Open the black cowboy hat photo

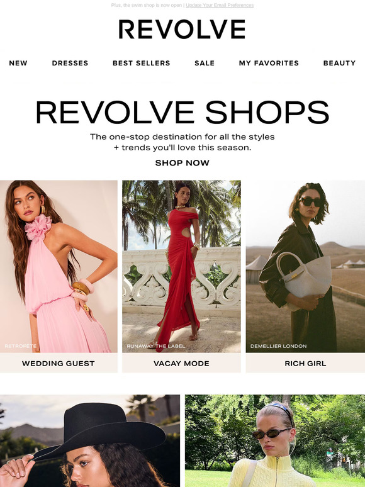[x=90, y=440]
